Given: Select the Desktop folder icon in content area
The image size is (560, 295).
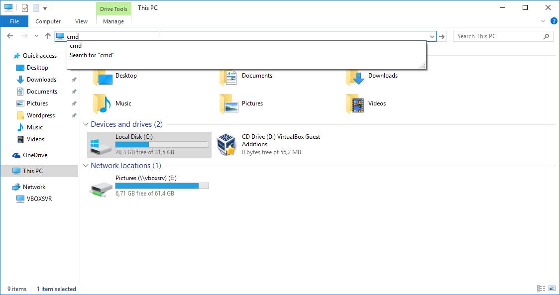Looking at the screenshot, I should coord(103,77).
